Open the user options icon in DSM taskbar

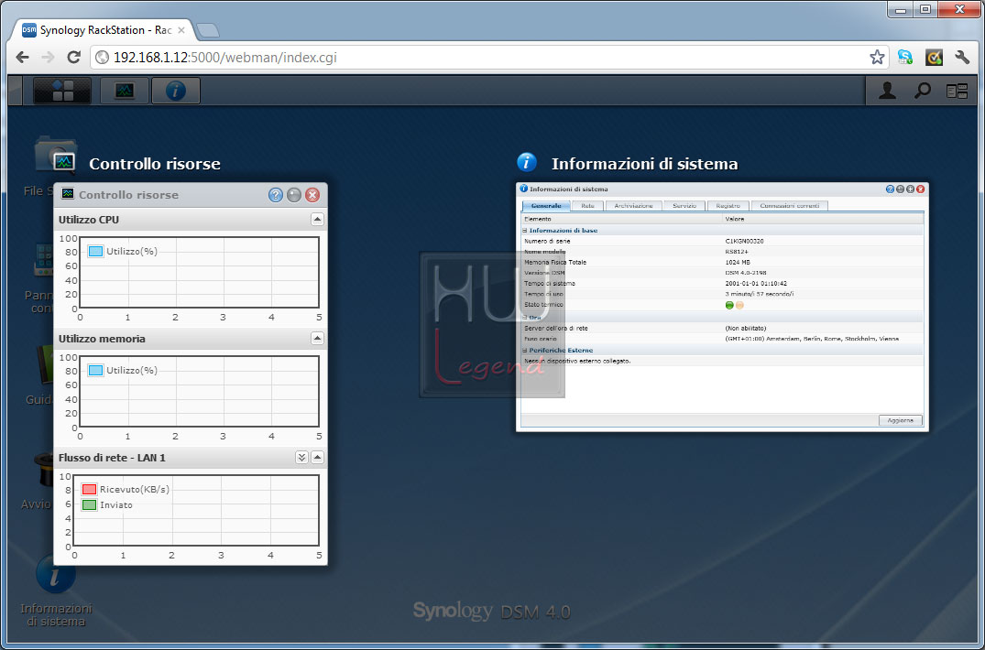tap(887, 91)
